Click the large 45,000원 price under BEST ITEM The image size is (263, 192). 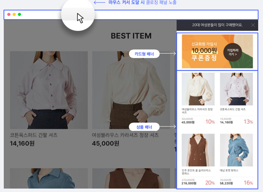106,143
